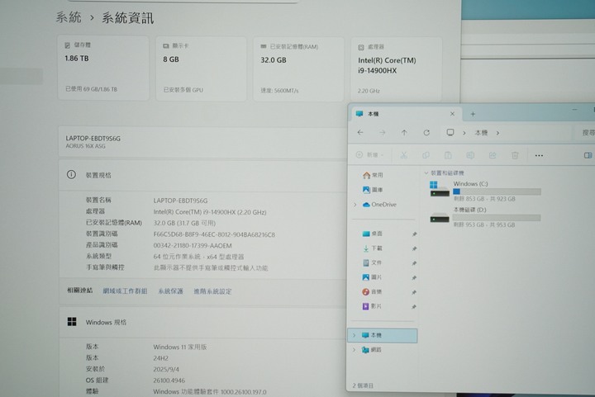
Task: Expand the 本機 tree node
Action: coord(354,335)
